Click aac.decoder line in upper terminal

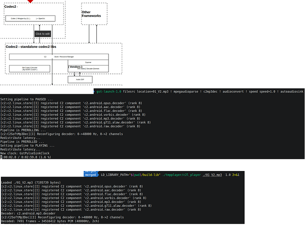[x=70, y=107]
